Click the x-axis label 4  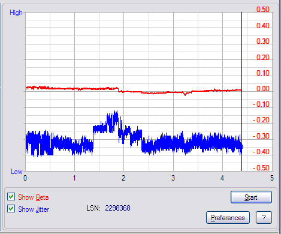click(222, 178)
